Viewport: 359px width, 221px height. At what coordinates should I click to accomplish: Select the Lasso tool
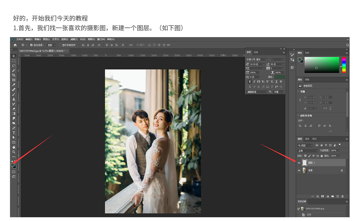click(x=14, y=65)
